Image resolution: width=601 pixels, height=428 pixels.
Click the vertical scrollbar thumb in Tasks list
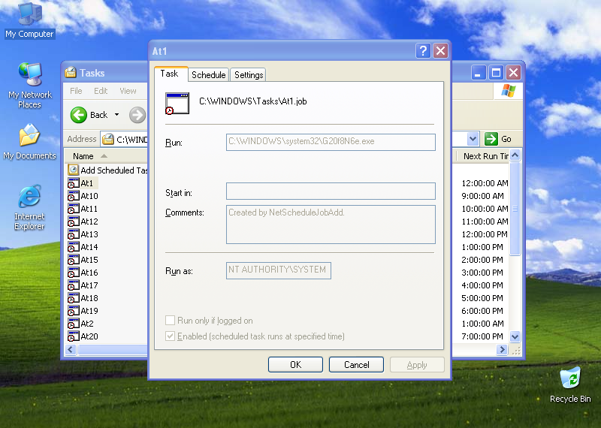click(x=515, y=209)
